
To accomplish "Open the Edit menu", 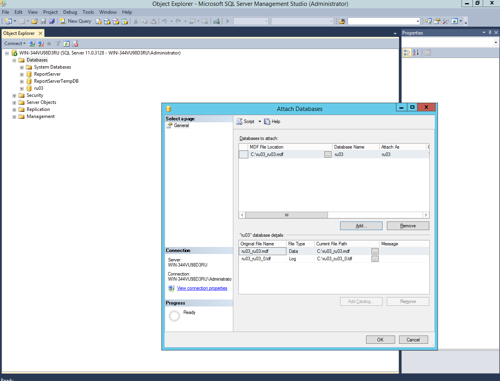I will 18,12.
